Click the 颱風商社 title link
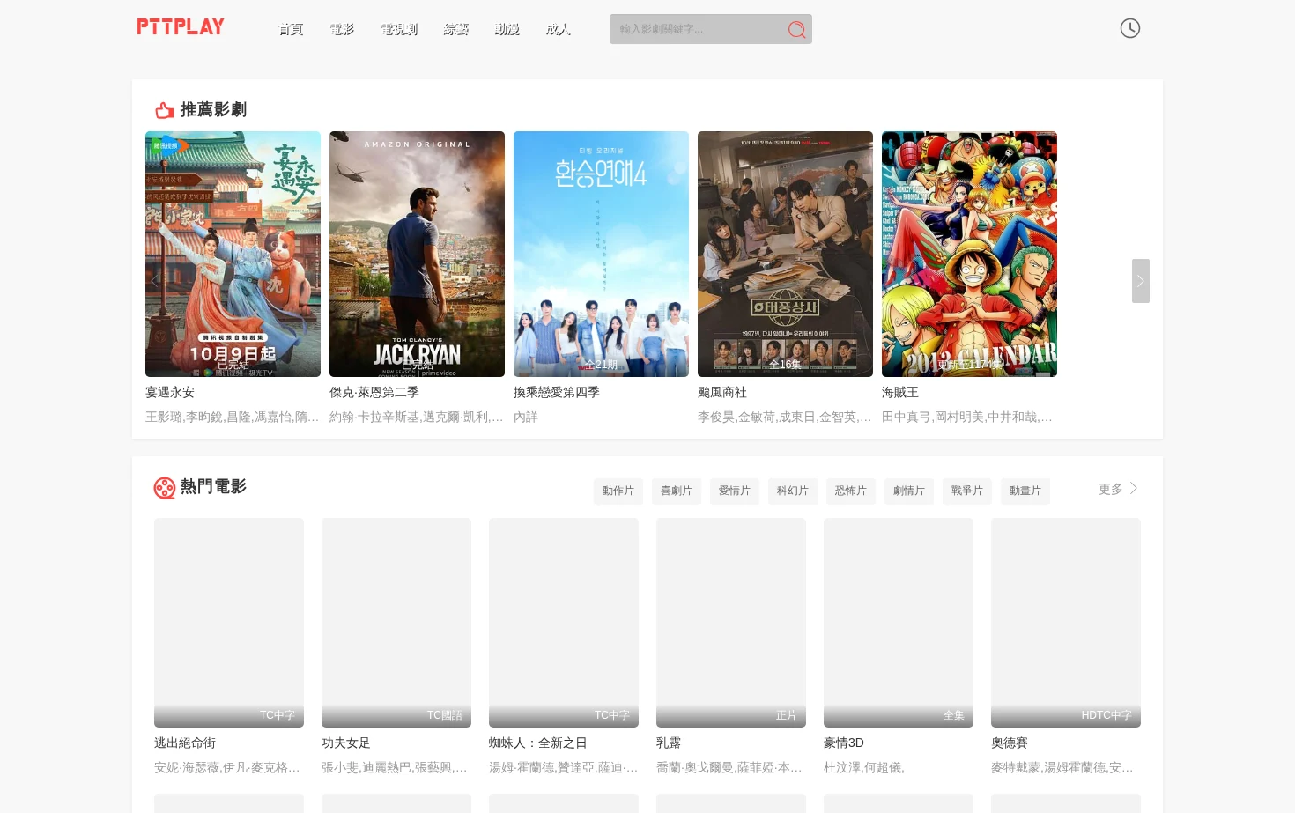This screenshot has height=813, width=1295. (722, 392)
